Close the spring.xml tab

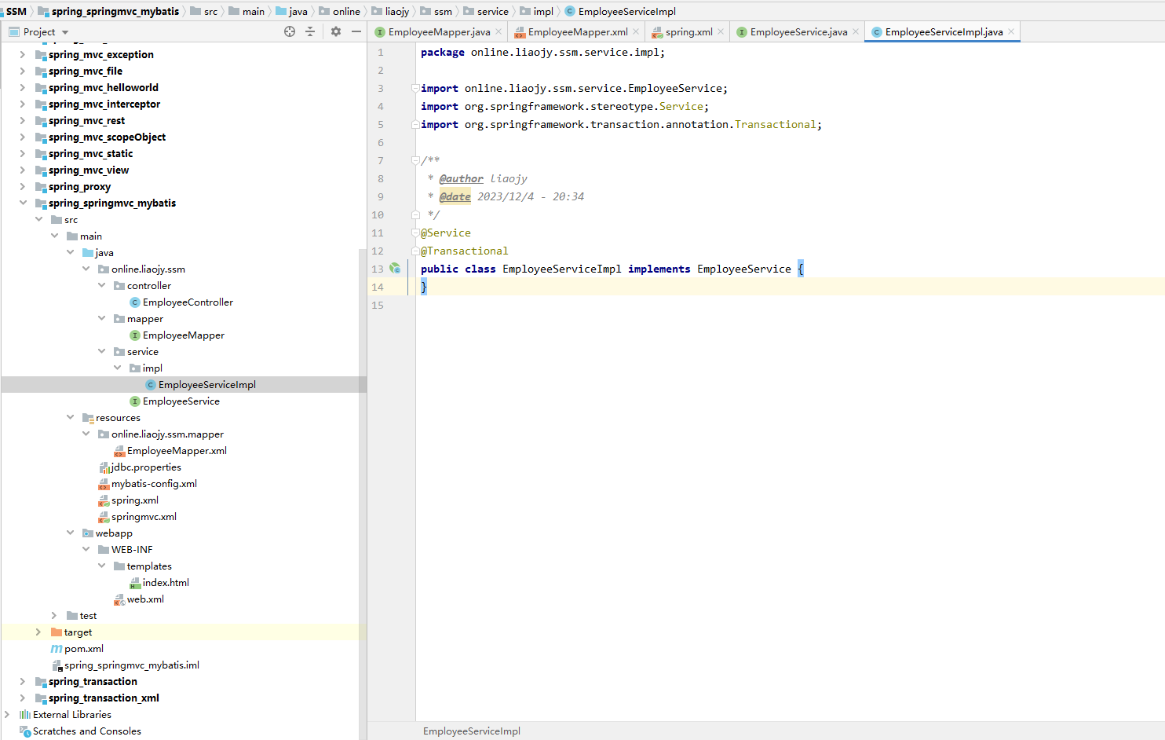click(721, 31)
